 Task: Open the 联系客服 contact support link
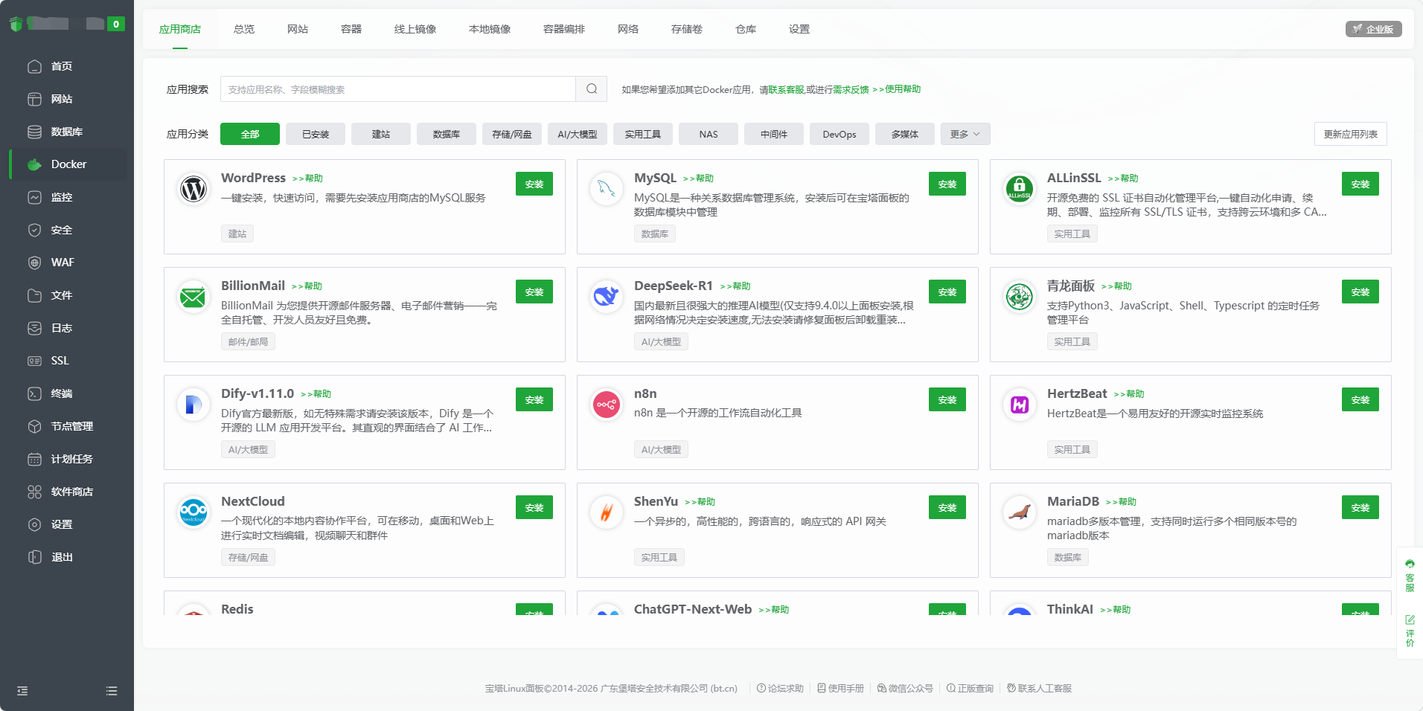coord(787,89)
